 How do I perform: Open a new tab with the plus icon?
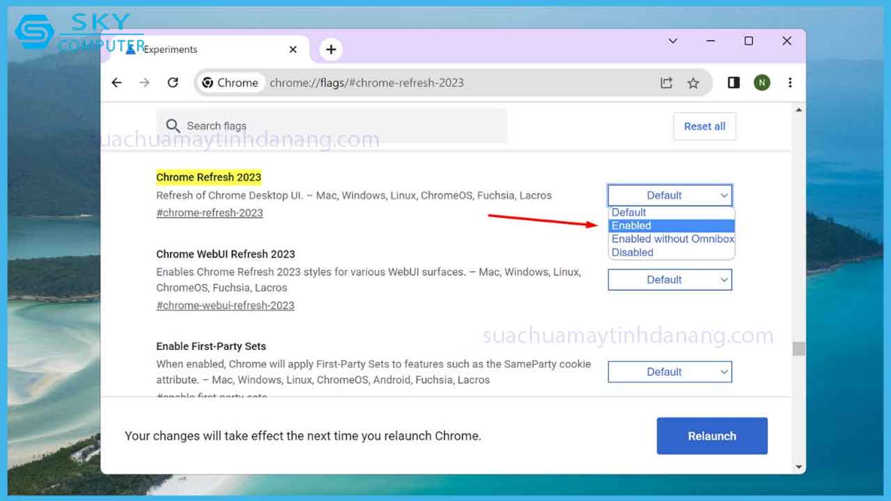(331, 49)
